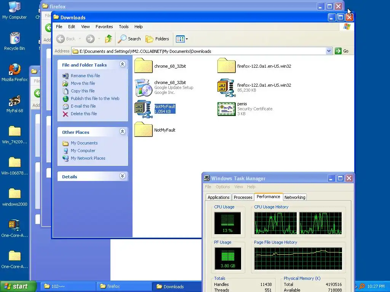
Task: Select Win_74209 folder on desktop
Action: click(x=14, y=135)
